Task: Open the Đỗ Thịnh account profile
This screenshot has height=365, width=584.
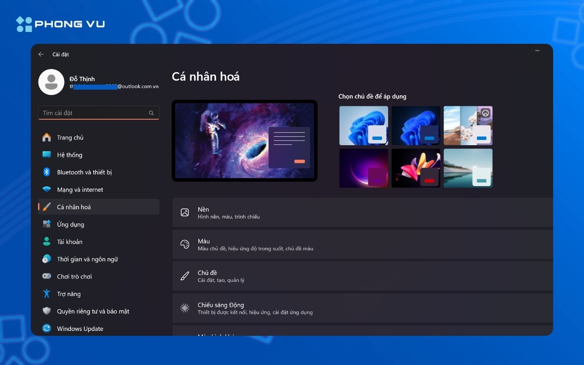Action: coord(52,82)
